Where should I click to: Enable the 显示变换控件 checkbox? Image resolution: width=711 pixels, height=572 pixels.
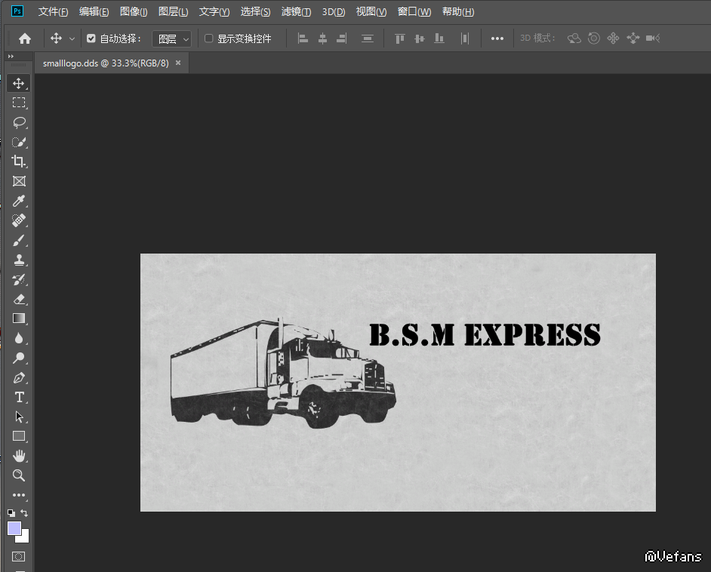pos(209,38)
